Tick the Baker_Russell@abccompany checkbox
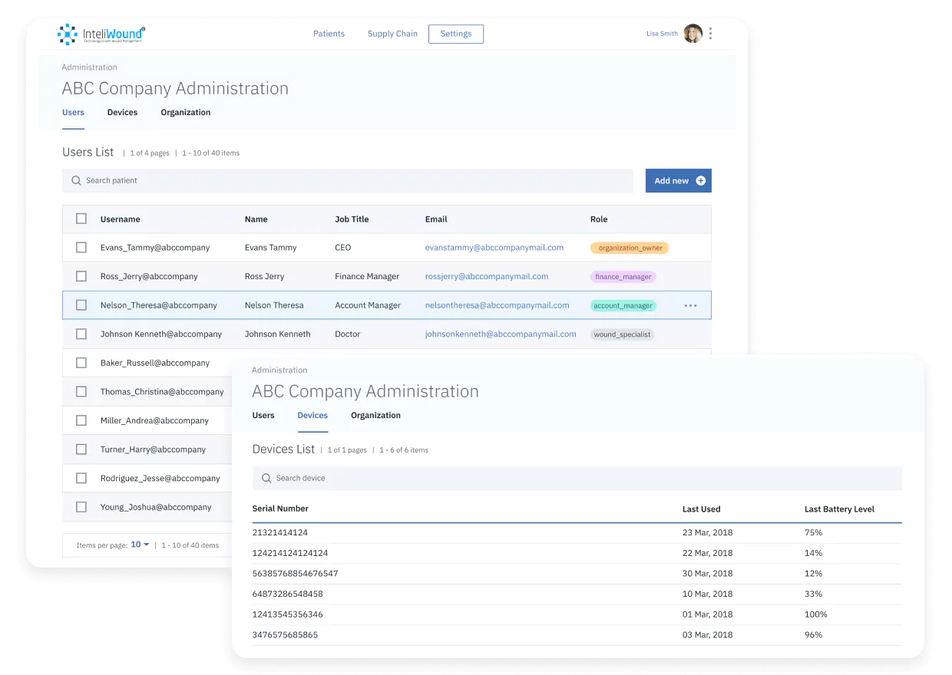 pyautogui.click(x=81, y=363)
